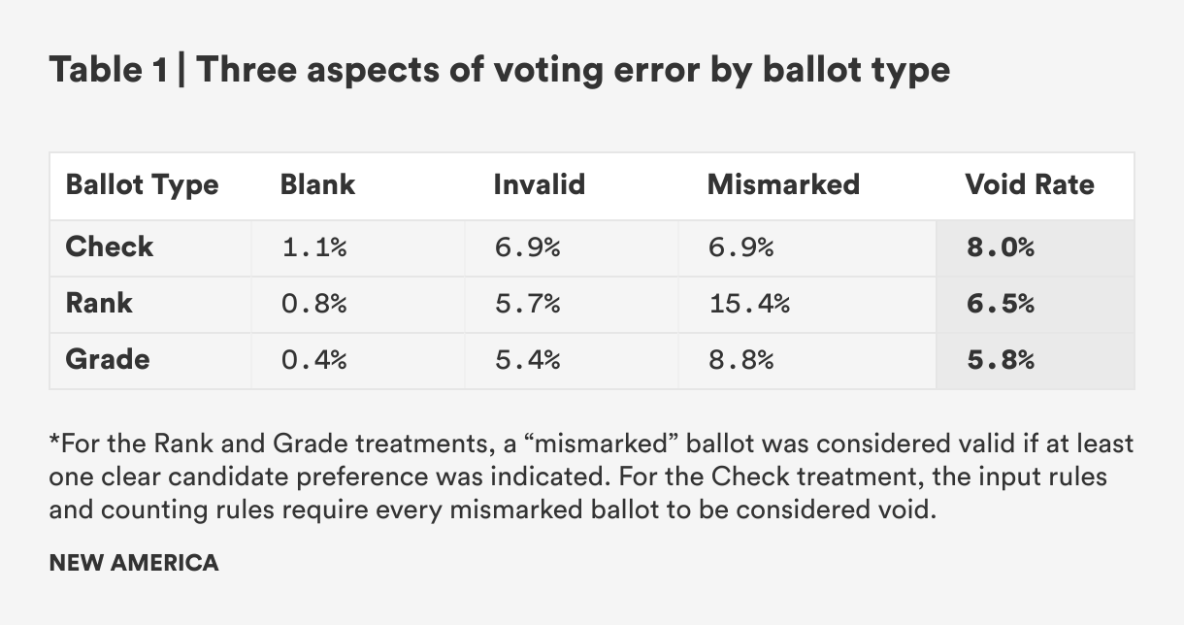Viewport: 1184px width, 625px height.
Task: Select the bold 8.0% Void Rate cell
Action: click(1000, 247)
